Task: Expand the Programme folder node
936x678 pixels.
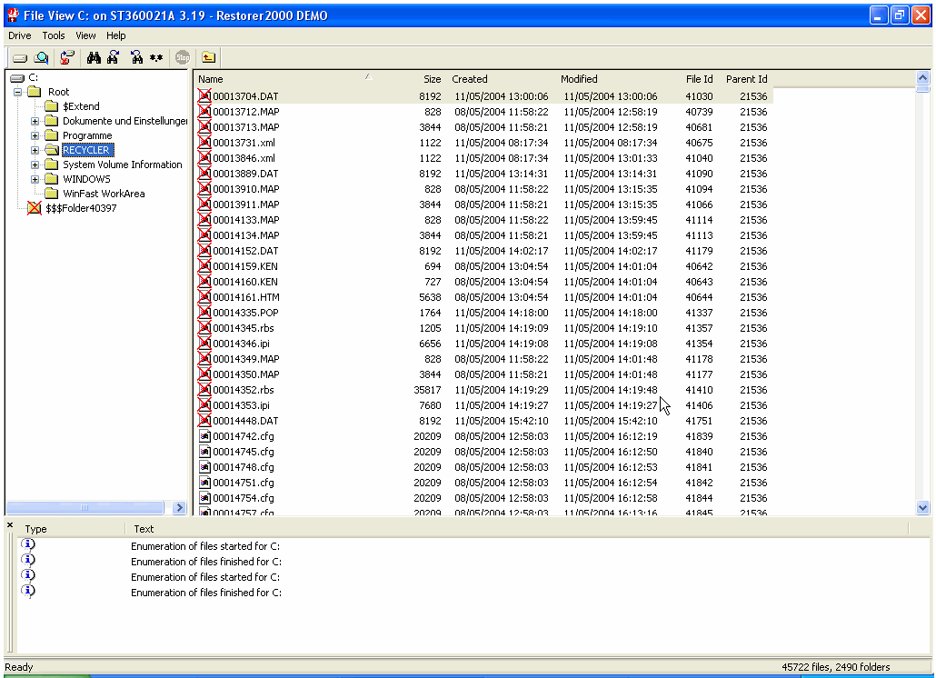Action: tap(35, 135)
